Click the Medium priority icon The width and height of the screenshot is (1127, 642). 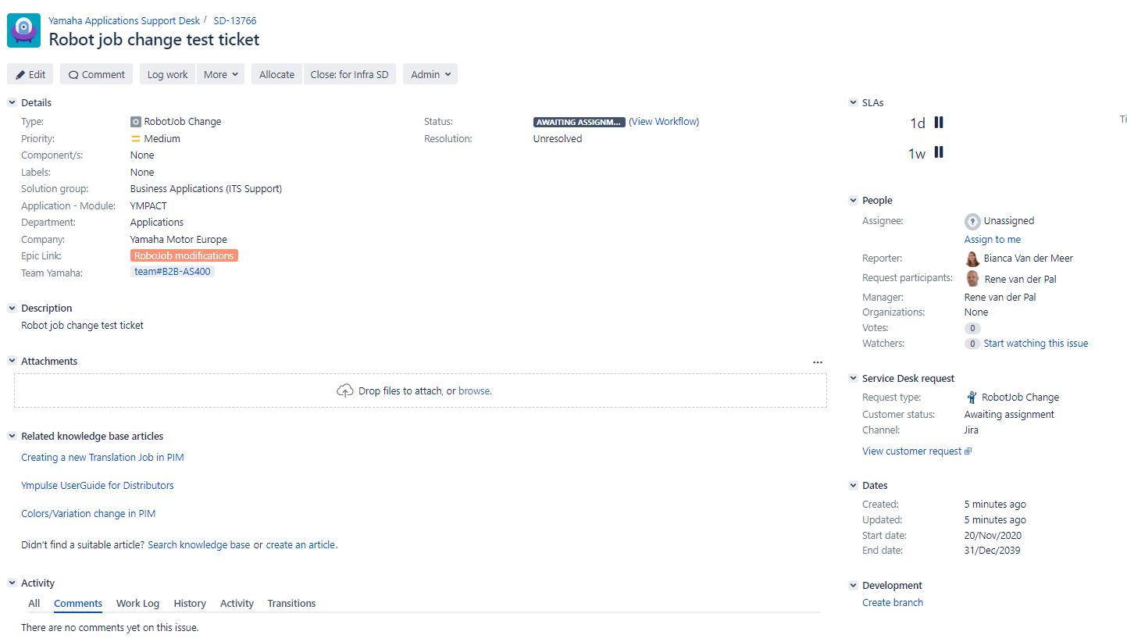136,139
